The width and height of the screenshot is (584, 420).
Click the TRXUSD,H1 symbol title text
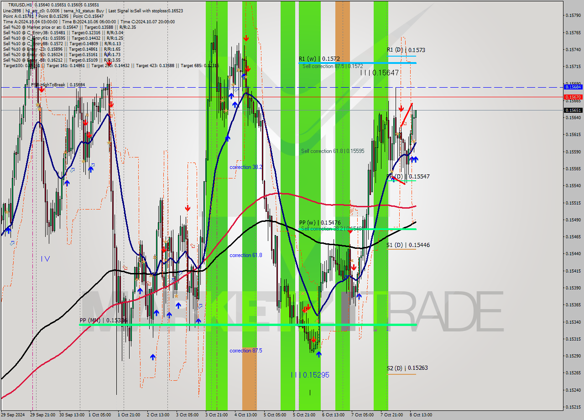click(x=21, y=5)
